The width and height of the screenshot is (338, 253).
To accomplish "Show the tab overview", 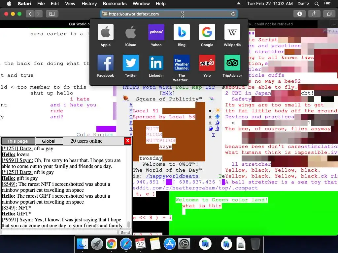I will [329, 14].
